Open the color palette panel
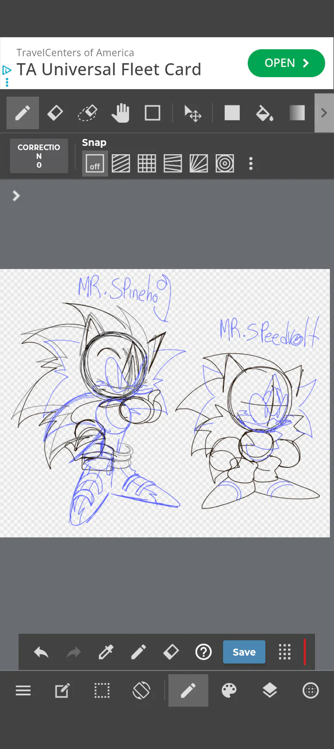The width and height of the screenshot is (334, 749). pyautogui.click(x=229, y=691)
